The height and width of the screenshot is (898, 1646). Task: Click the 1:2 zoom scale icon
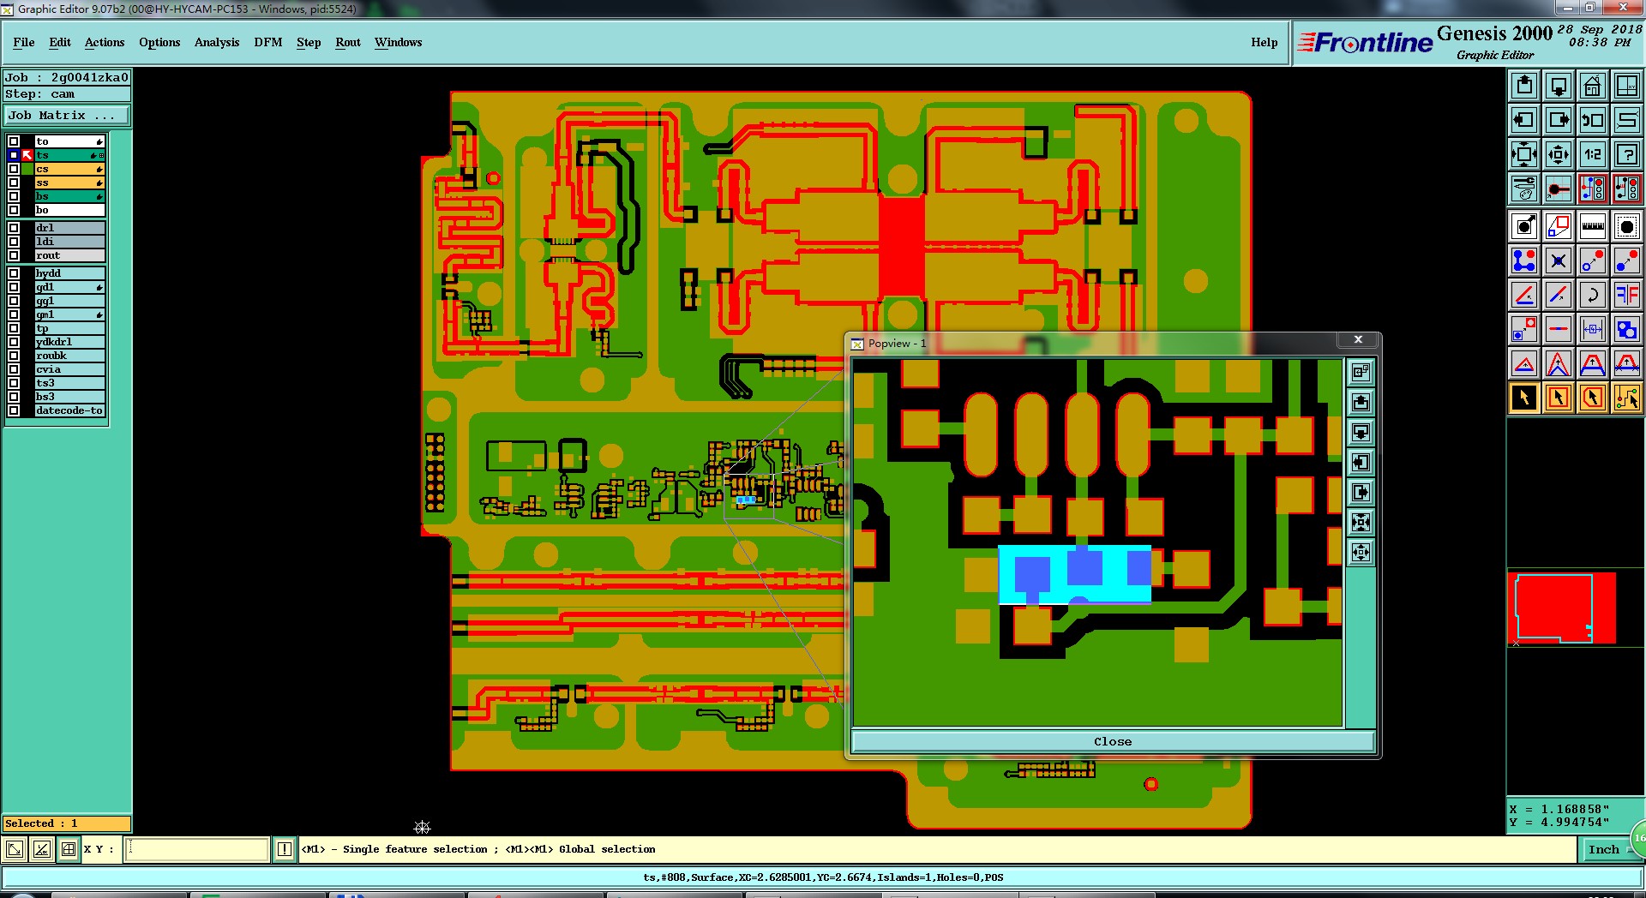pos(1593,154)
